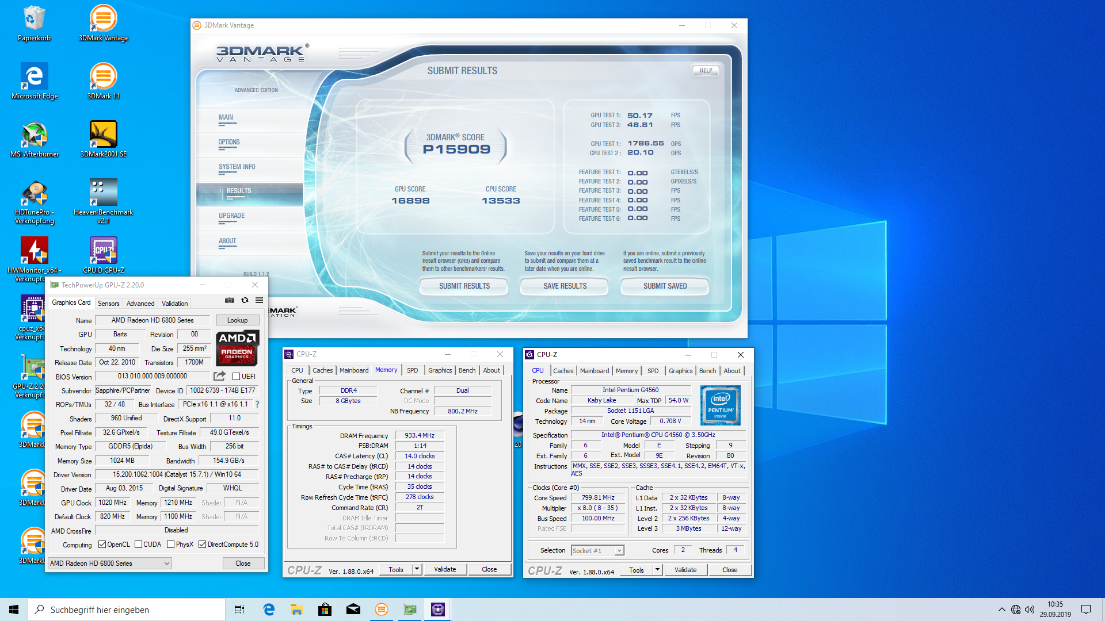
Task: Open Validation tab in GPU-Z
Action: click(174, 304)
